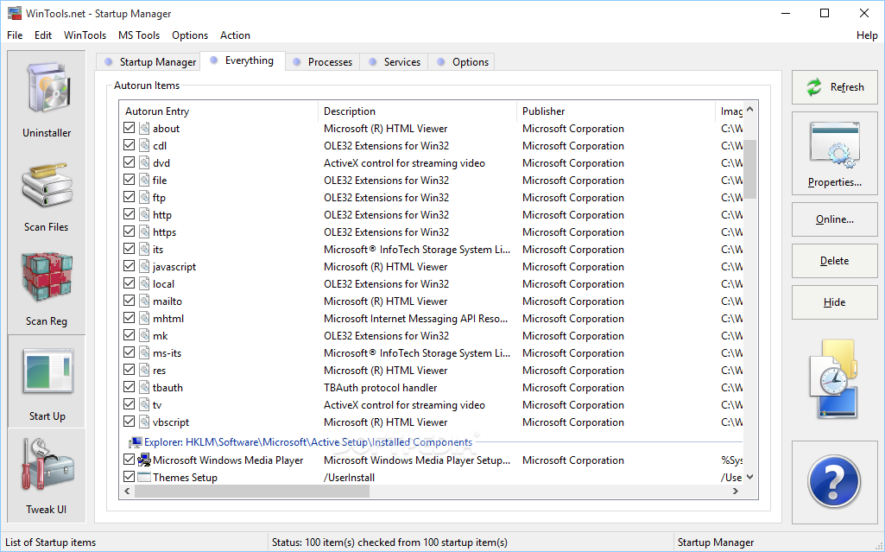Click the file icon next to https
Screen dimensions: 885x552
pyautogui.click(x=144, y=232)
